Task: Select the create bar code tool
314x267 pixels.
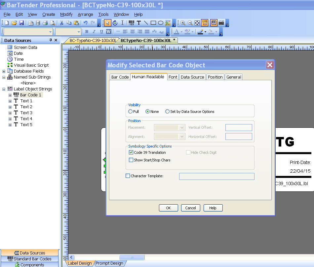Action: click(x=131, y=23)
